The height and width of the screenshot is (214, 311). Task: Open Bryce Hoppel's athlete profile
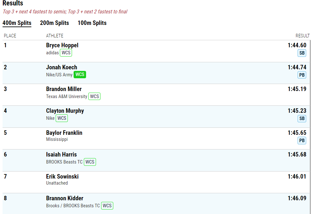[62, 45]
